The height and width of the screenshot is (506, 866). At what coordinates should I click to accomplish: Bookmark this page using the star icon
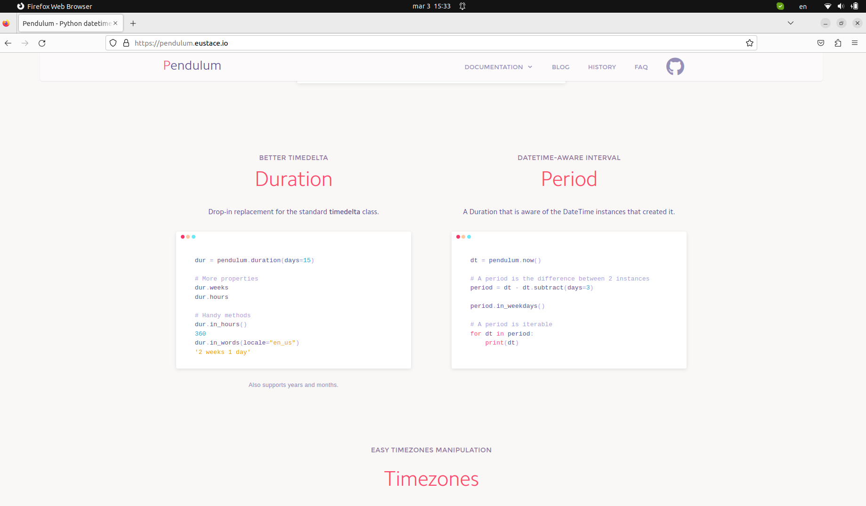[749, 43]
